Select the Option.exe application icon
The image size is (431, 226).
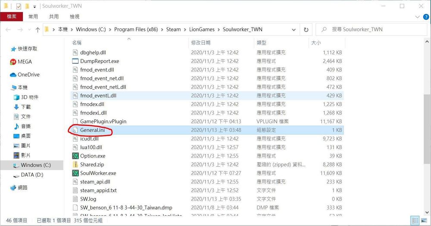pos(75,156)
